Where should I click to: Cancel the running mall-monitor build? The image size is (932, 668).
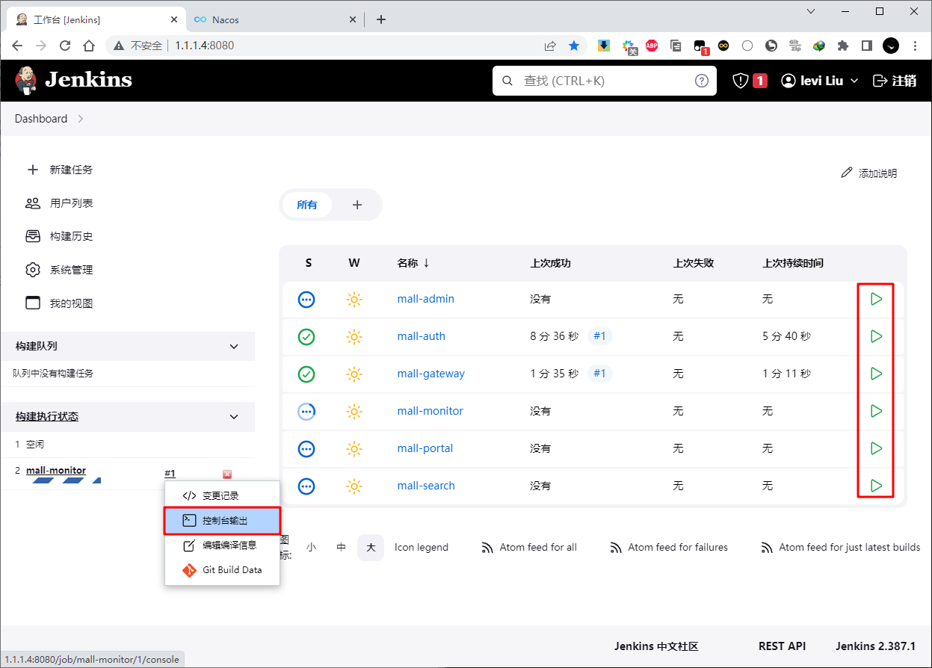point(227,474)
